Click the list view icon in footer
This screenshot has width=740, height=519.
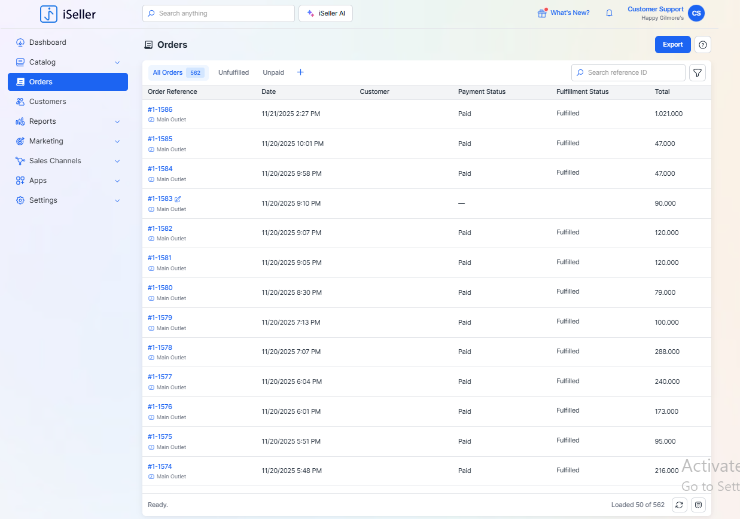point(698,505)
